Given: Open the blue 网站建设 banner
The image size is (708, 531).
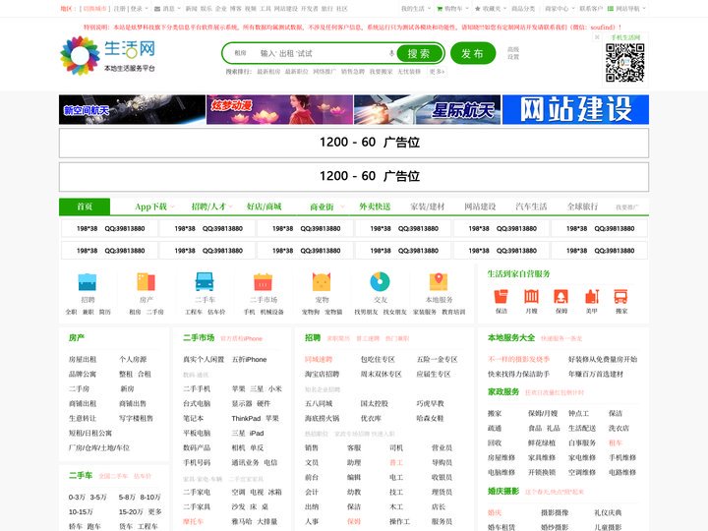Looking at the screenshot, I should (x=575, y=109).
